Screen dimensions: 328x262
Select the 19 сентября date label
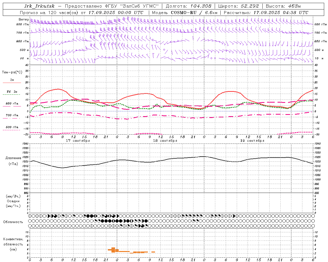coord(252,141)
